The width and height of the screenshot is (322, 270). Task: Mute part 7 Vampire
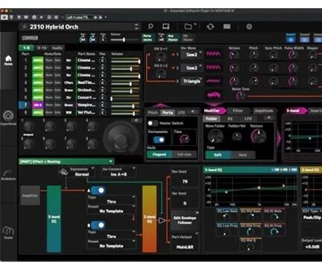[x=49, y=105]
